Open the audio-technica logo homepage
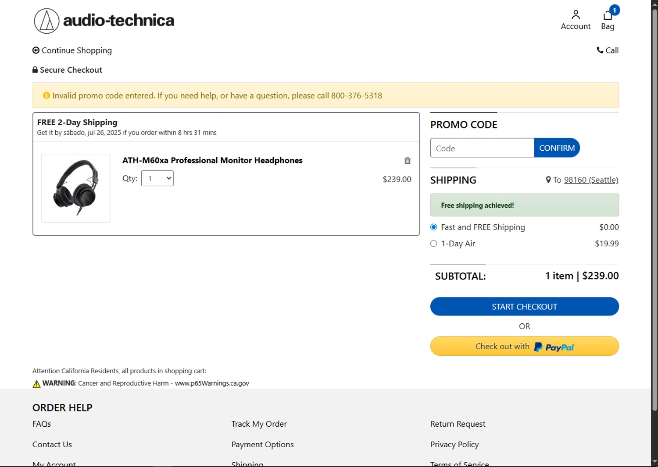658x467 pixels. pyautogui.click(x=104, y=21)
